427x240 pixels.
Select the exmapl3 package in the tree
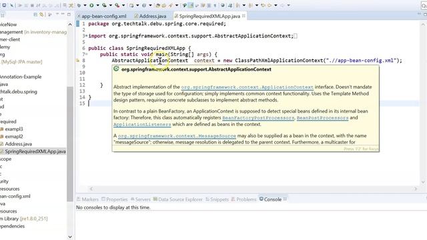(13, 129)
